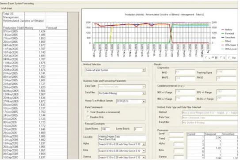Click Reformulated Gasoline w/ Ethanol cell

(x=23, y=21)
